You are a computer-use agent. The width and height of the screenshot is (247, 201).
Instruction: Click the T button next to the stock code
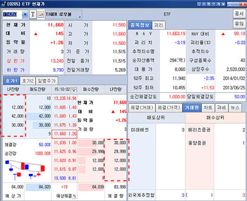pos(33,15)
